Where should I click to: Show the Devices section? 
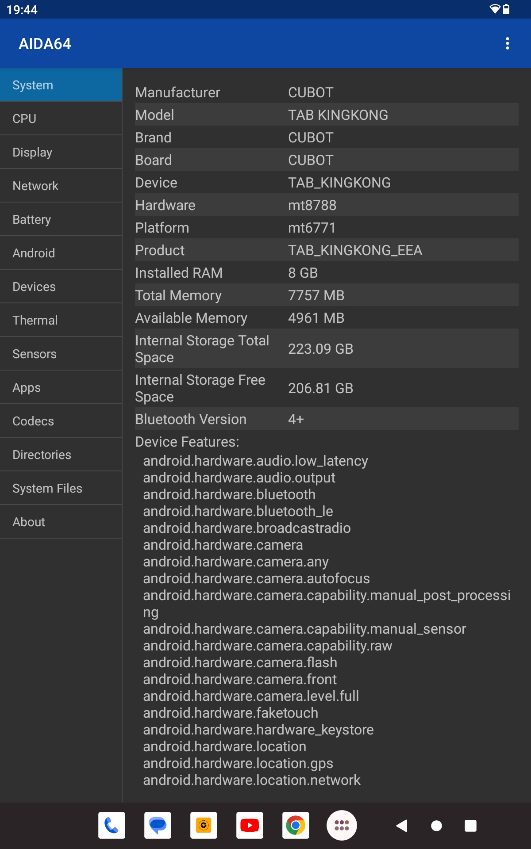click(61, 287)
